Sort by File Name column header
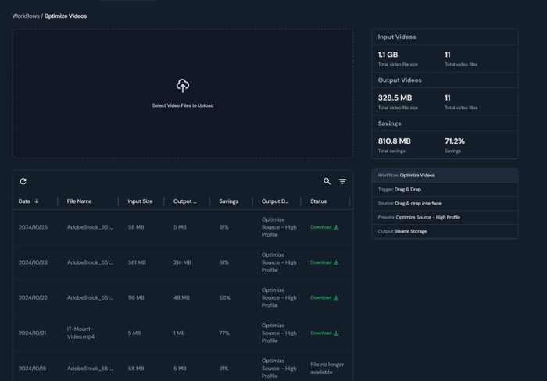Image resolution: width=547 pixels, height=381 pixels. [x=79, y=201]
